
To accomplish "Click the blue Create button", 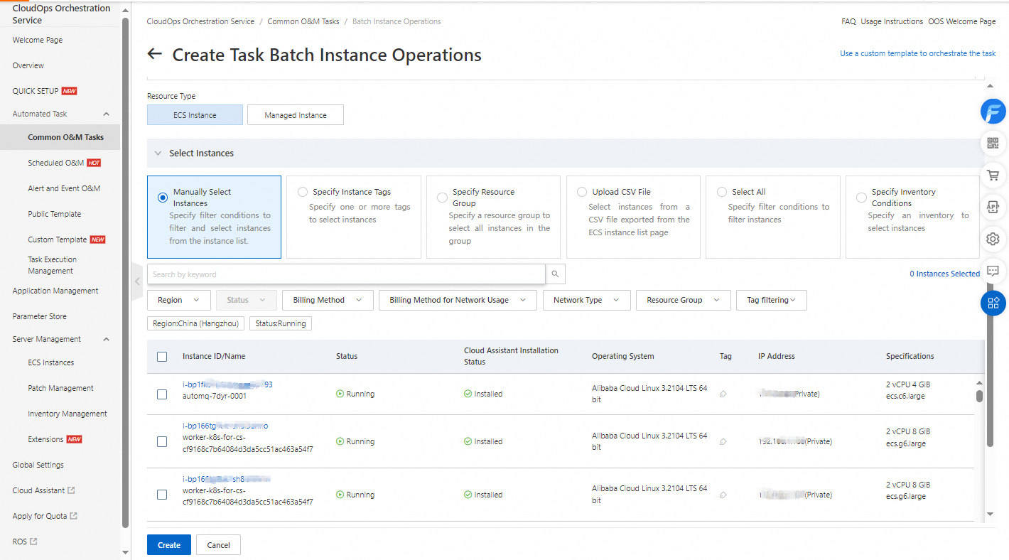I will click(x=169, y=545).
